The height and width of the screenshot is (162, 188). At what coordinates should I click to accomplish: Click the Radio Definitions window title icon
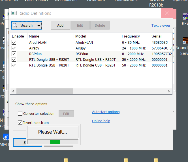tap(14, 13)
